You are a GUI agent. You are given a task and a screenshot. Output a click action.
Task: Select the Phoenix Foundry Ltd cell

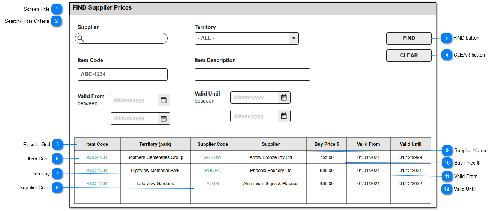click(271, 171)
